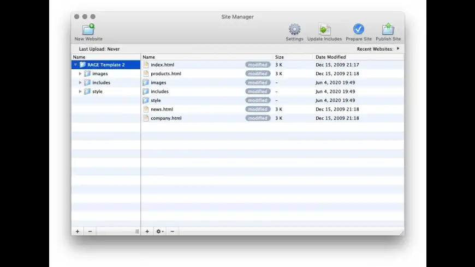Click RAGE Template 2 folder icon

tap(82, 65)
